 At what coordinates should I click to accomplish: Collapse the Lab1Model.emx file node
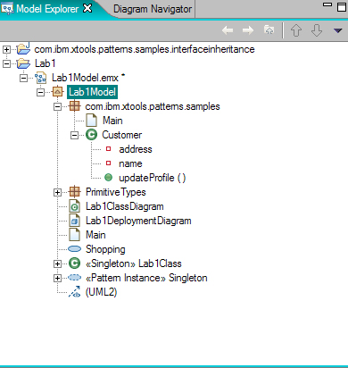tap(23, 78)
